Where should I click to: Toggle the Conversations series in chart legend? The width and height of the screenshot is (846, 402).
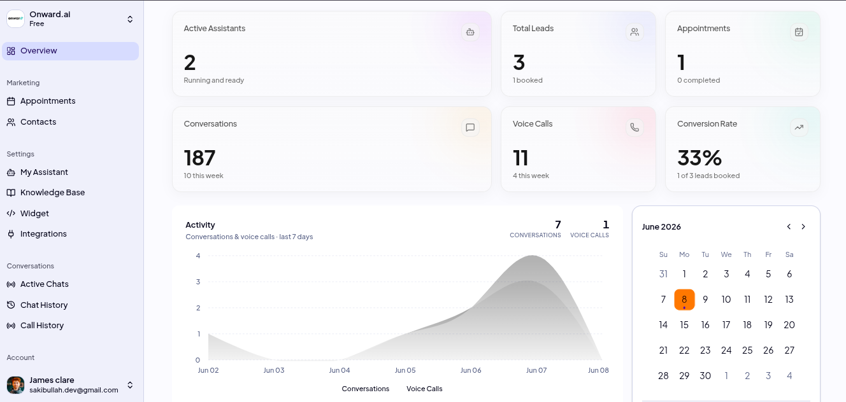coord(365,389)
